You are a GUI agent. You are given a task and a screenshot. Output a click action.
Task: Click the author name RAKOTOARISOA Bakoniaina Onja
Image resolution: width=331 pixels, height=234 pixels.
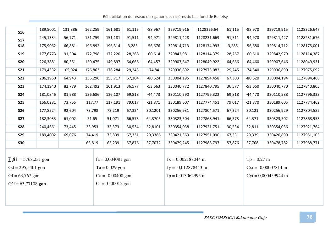click(x=235, y=217)
